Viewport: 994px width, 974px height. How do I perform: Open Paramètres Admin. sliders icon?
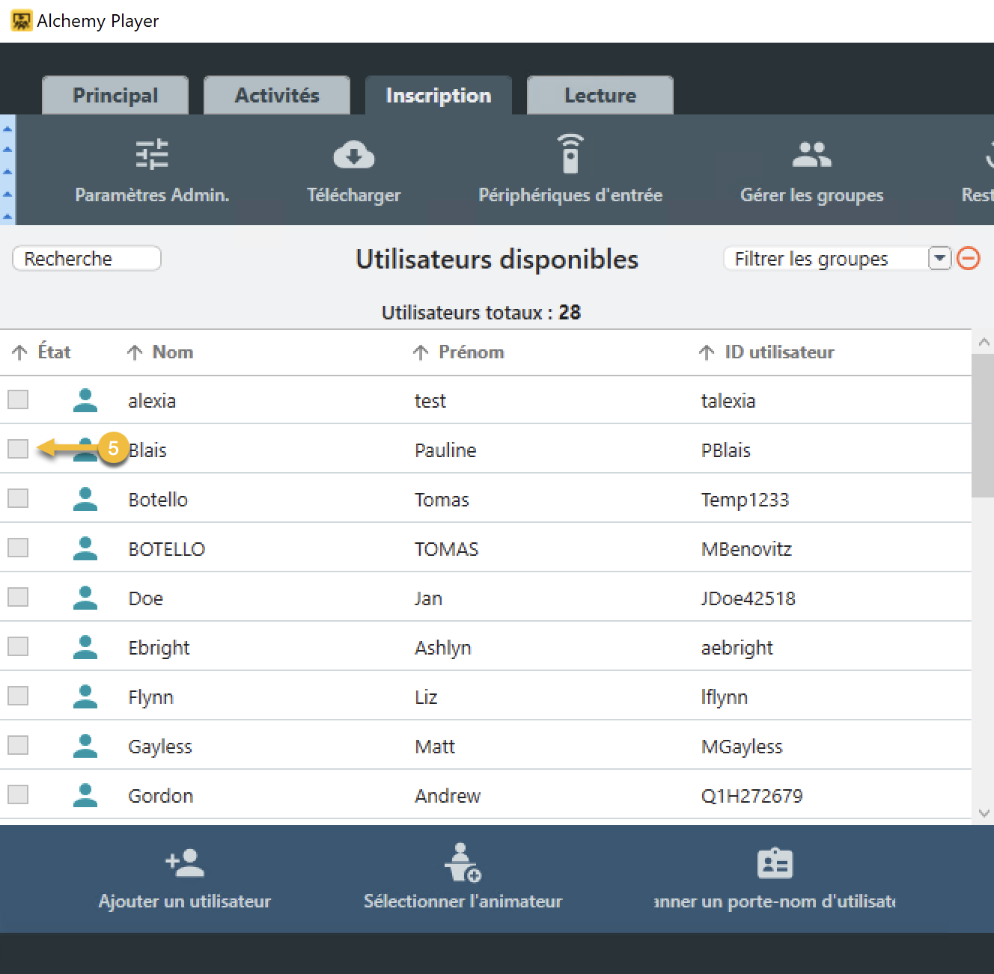coord(152,155)
